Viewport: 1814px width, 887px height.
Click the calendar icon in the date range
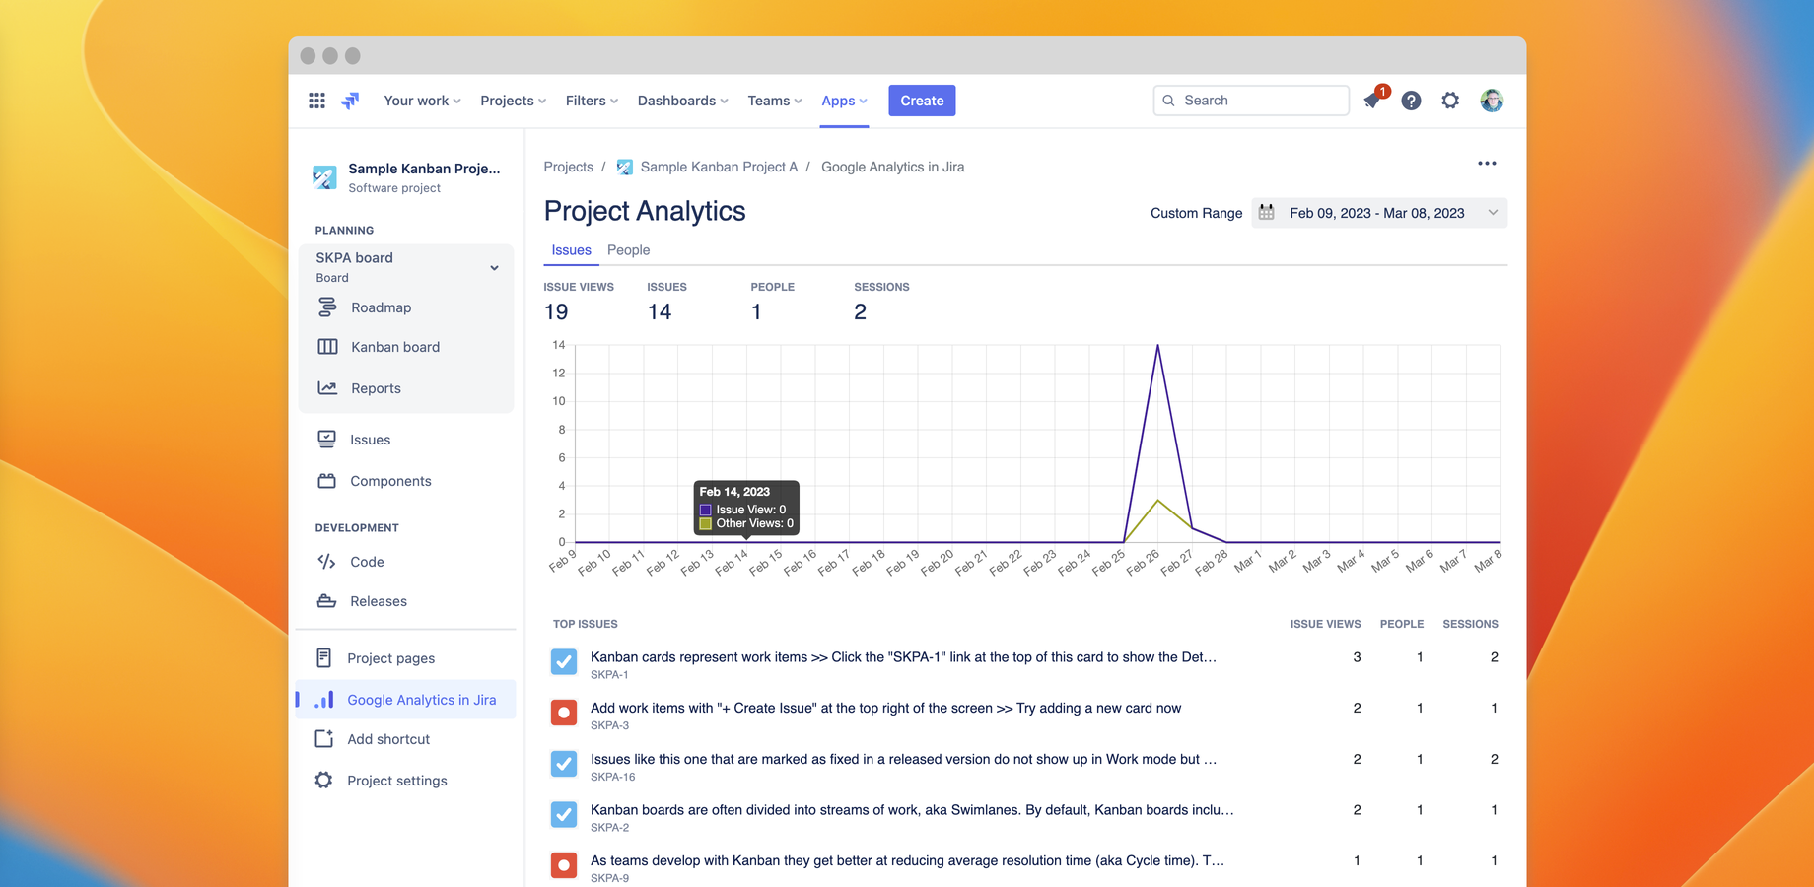(1267, 213)
